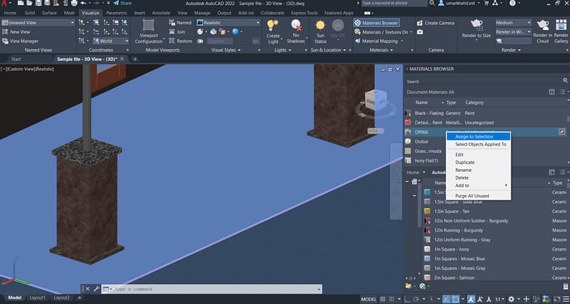Click the ViewCube in the viewport
This screenshot has width=570, height=304.
coord(373,101)
